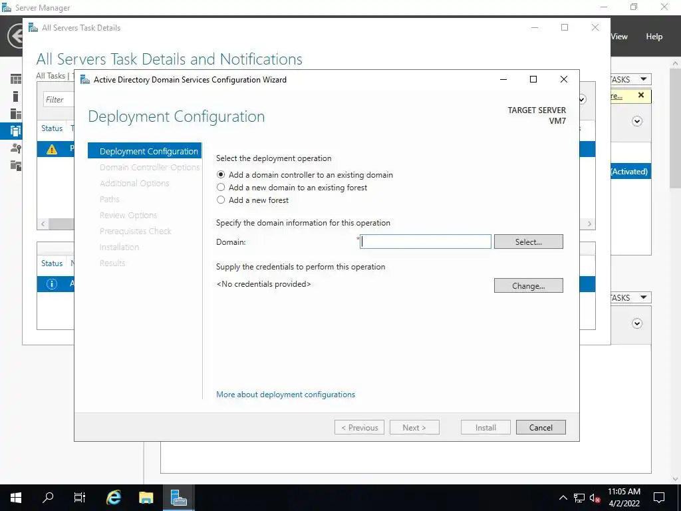This screenshot has height=511, width=681.
Task: Click the Domain text field
Action: click(x=426, y=242)
